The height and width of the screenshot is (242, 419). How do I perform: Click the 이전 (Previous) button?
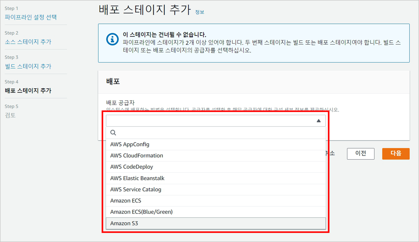point(360,153)
